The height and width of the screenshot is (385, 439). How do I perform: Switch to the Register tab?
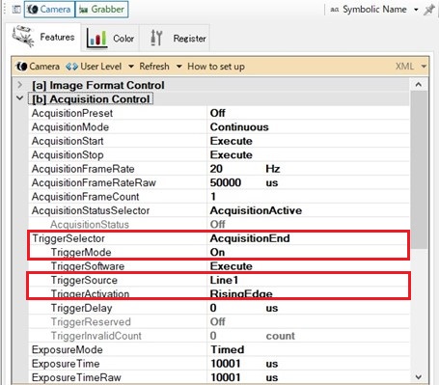pos(175,38)
